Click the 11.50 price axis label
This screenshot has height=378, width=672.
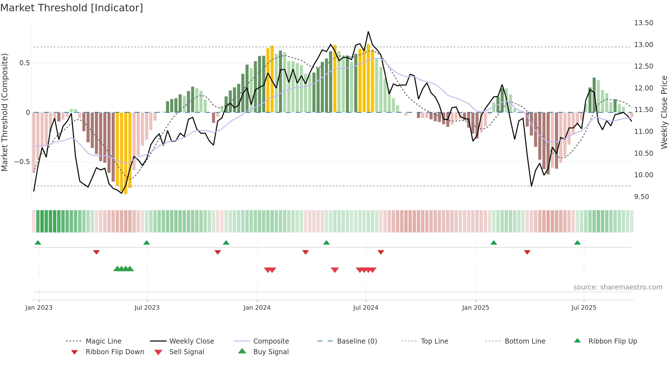[x=644, y=110]
